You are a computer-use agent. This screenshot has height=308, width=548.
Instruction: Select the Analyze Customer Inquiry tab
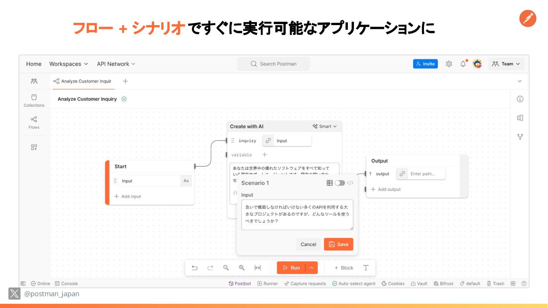click(82, 81)
